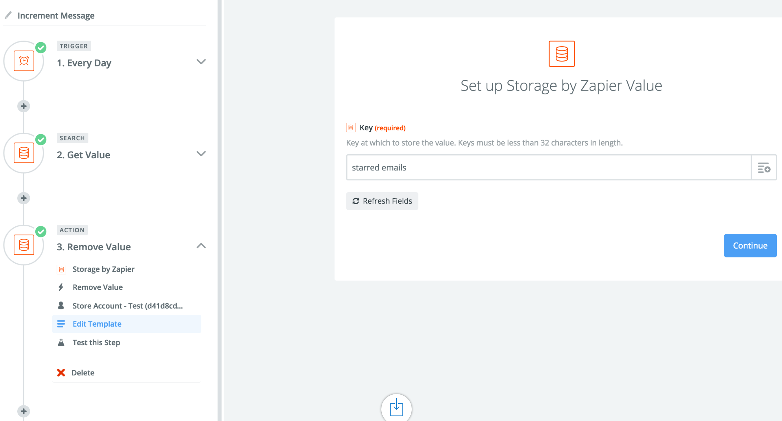The image size is (782, 421).
Task: Click the large Storage by Zapier header icon
Action: [x=562, y=54]
